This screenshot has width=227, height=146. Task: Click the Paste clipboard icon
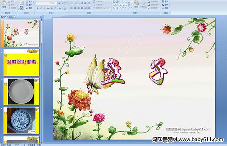click(4, 4)
